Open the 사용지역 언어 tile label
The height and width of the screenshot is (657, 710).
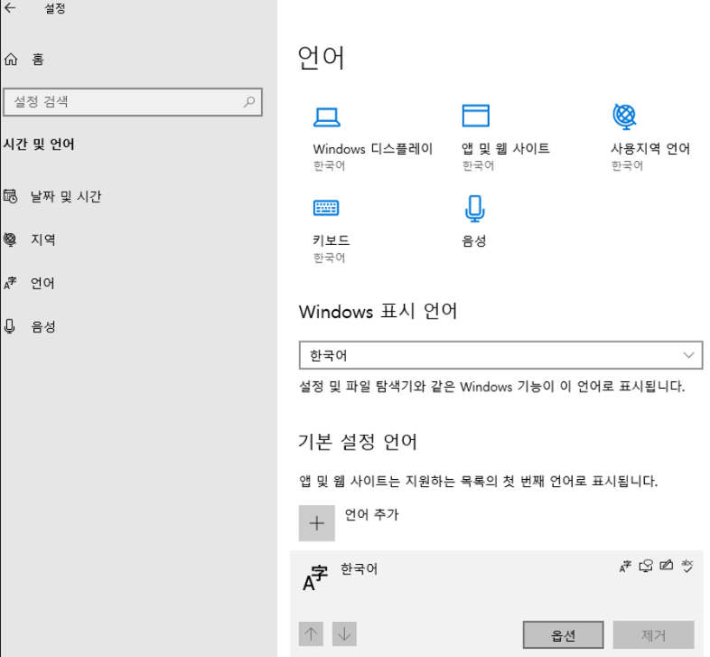click(x=650, y=148)
